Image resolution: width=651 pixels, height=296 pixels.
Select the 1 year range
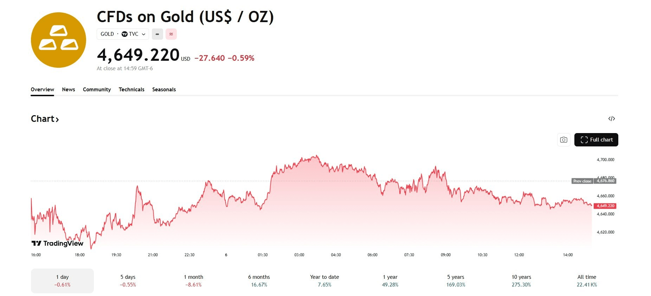pos(390,281)
